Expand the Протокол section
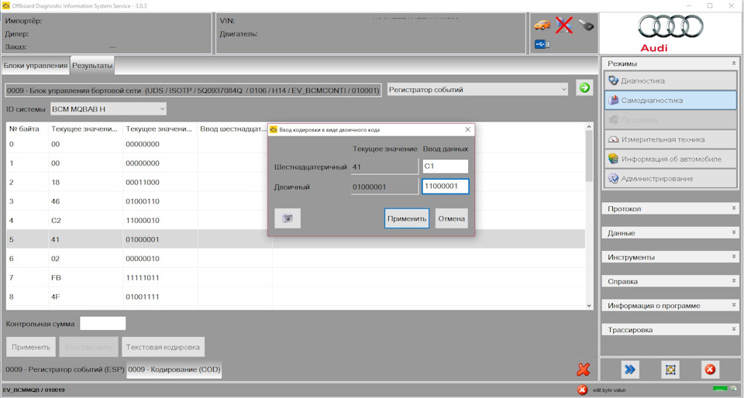Viewport: 744px width, 398px height. [x=670, y=208]
